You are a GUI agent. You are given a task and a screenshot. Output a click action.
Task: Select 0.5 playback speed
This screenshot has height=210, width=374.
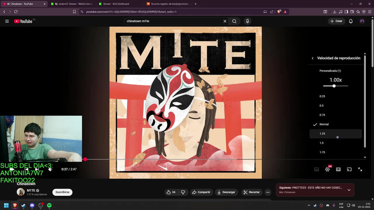click(336, 106)
